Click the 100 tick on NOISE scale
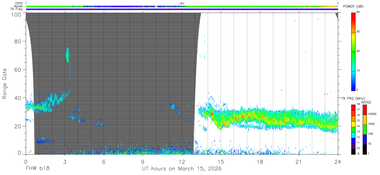The image size is (380, 175). 371,134
